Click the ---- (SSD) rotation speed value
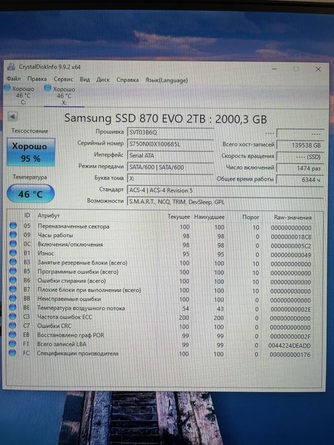Viewport: 334px width, 445px height. click(x=300, y=156)
